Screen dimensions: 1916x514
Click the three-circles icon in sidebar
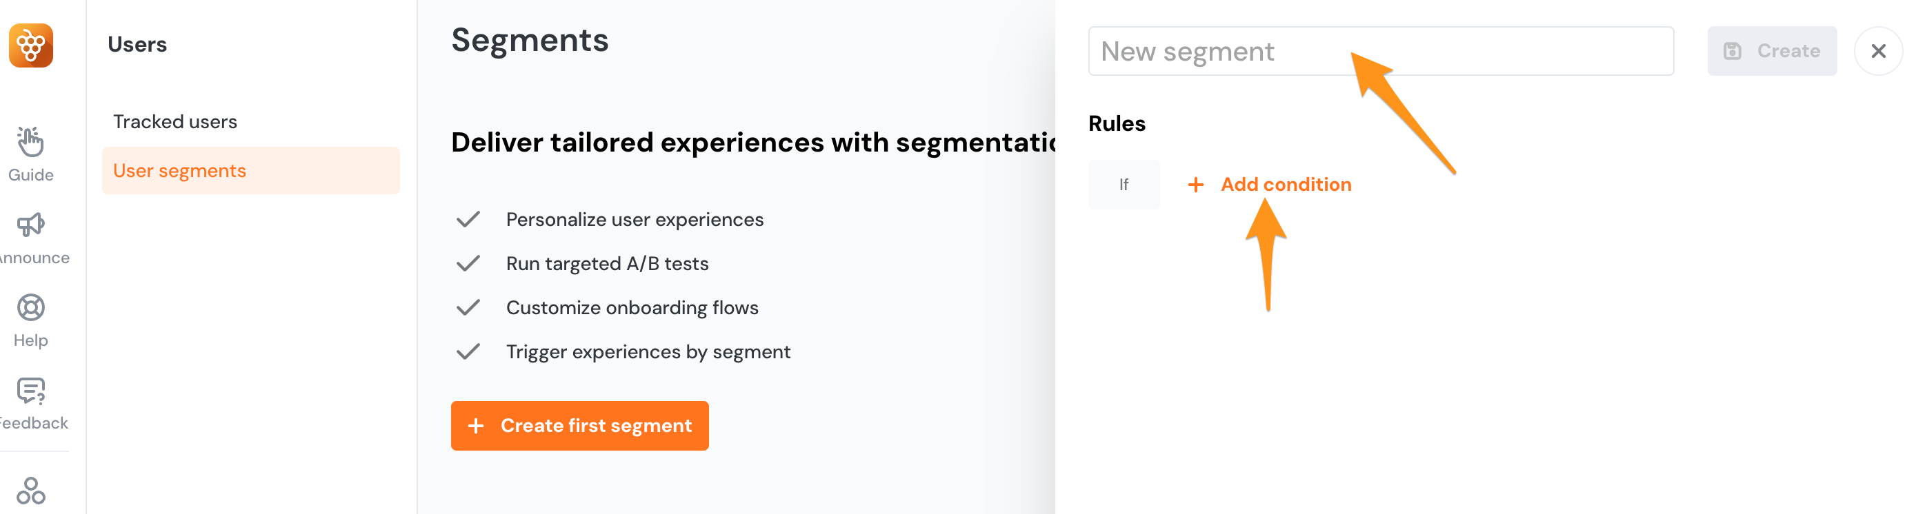(30, 491)
